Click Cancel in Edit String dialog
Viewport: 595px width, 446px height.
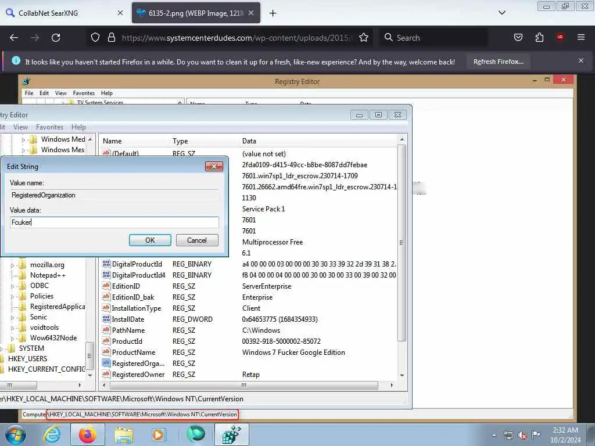pyautogui.click(x=197, y=240)
